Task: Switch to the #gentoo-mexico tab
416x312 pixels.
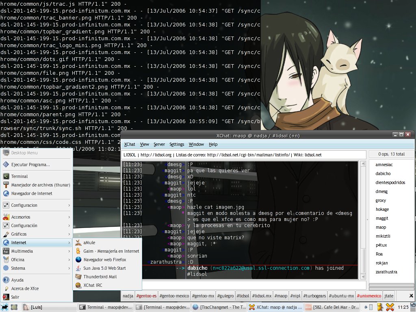Action: click(x=174, y=296)
